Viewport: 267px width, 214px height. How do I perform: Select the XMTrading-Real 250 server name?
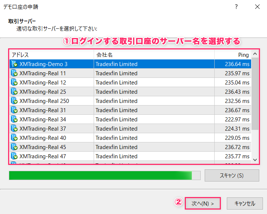point(44,101)
